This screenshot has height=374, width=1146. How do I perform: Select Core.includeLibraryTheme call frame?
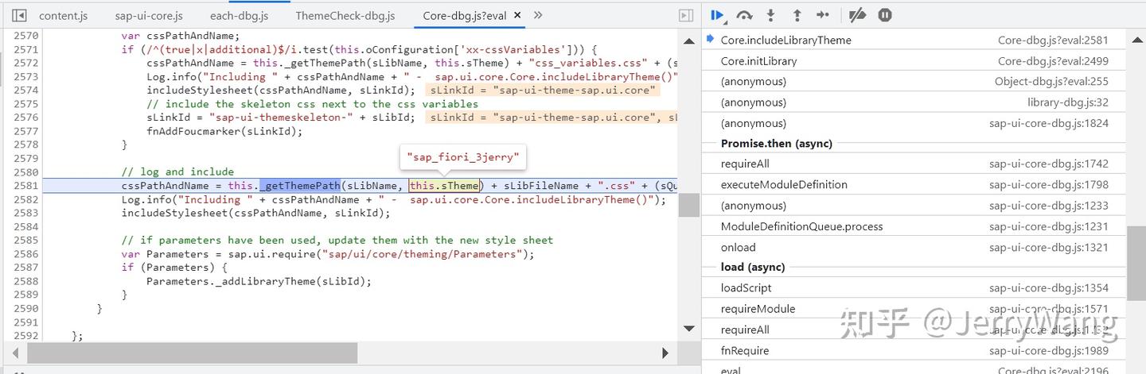pos(914,40)
